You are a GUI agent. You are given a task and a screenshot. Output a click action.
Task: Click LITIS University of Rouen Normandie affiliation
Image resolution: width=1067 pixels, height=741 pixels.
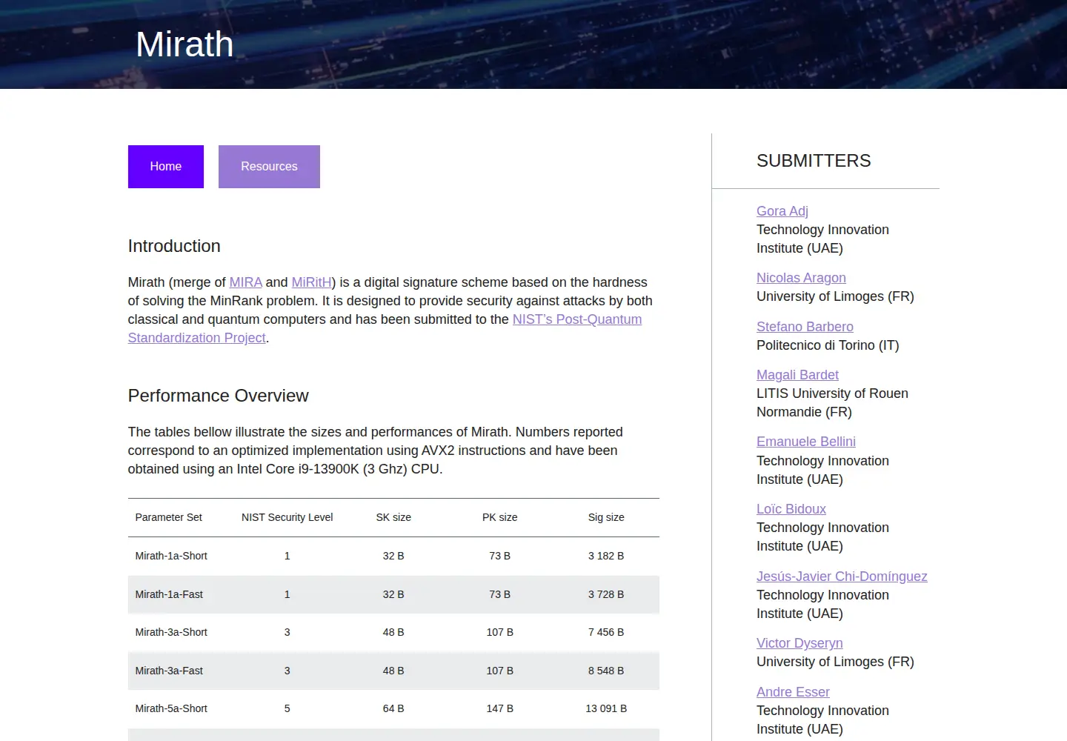tap(832, 403)
